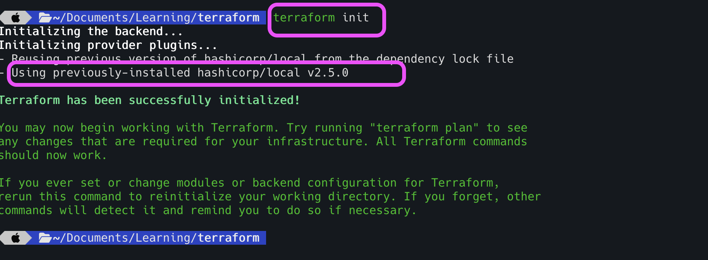
Task: Click the highlighted 'terraform init' command
Action: click(x=321, y=18)
